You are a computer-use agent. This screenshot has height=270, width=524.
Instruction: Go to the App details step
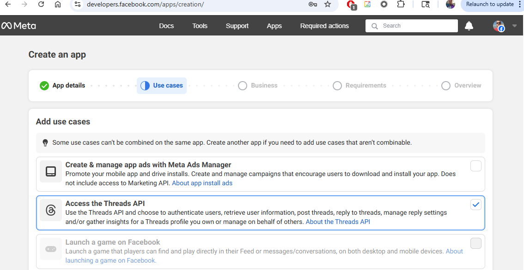tap(62, 86)
